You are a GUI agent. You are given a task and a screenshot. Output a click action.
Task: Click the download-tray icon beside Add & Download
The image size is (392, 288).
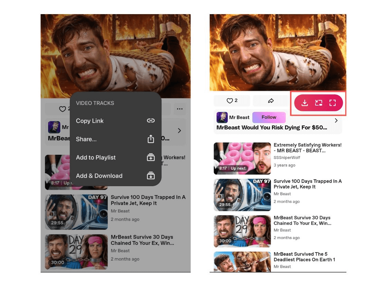click(x=151, y=176)
